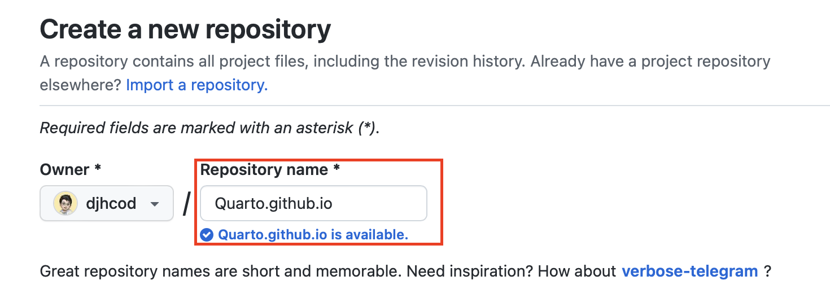The image size is (830, 289).
Task: Click the "Create a new repository" heading
Action: (185, 29)
